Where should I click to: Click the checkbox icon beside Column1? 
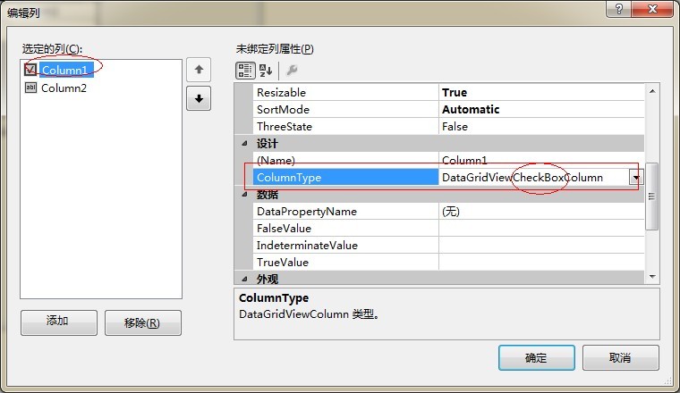pyautogui.click(x=31, y=70)
